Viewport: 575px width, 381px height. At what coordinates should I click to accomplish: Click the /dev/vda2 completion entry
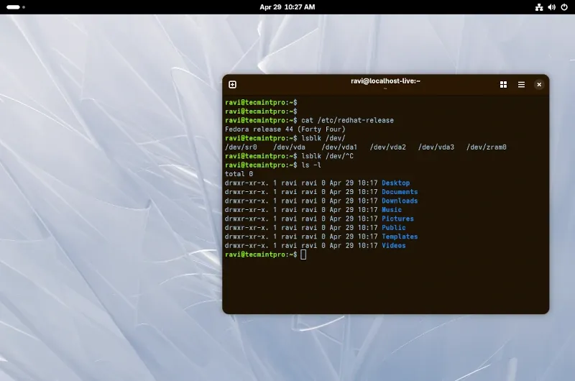(387, 147)
